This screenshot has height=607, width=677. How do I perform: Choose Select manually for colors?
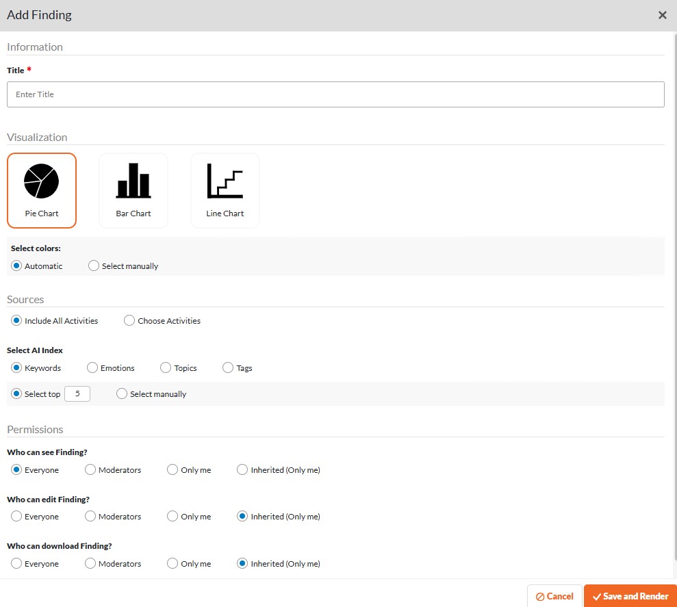(x=94, y=266)
